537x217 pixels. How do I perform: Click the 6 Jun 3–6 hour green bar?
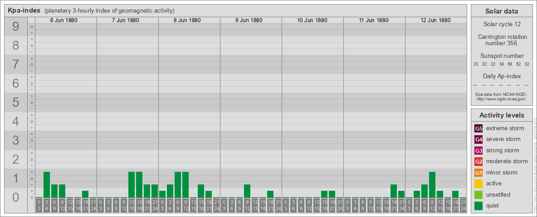pyautogui.click(x=47, y=184)
